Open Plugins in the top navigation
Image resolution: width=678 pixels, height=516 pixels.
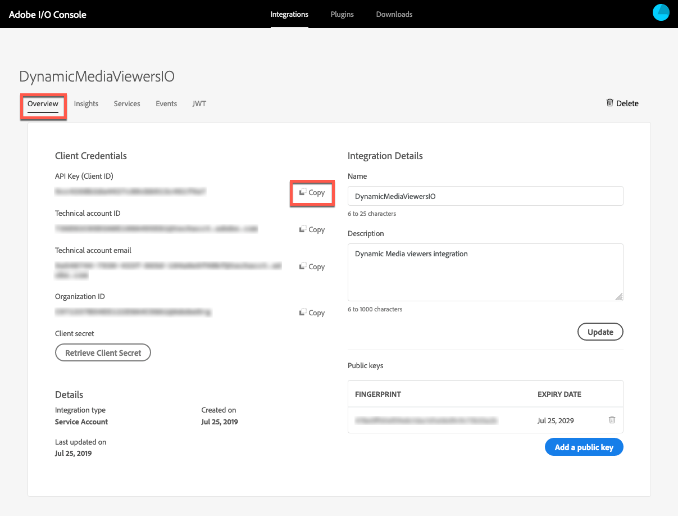[x=342, y=14]
